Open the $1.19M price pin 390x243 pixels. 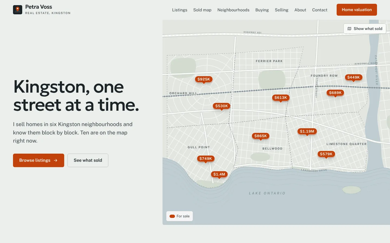point(307,131)
